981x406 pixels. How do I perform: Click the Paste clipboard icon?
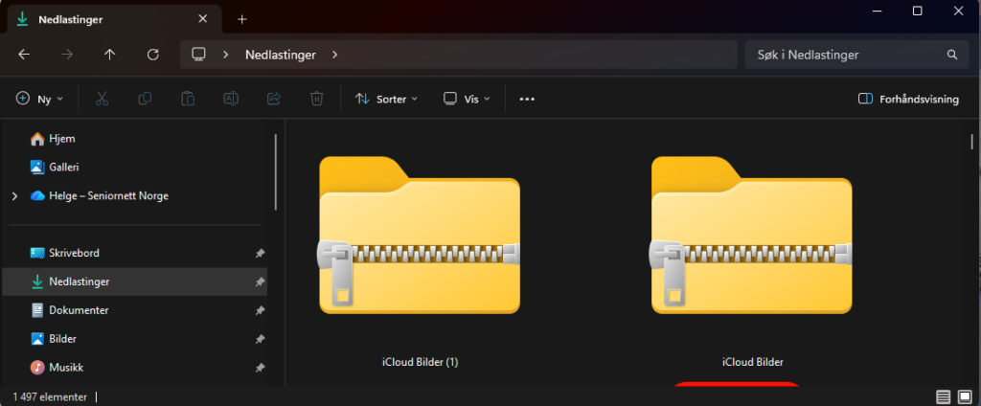(x=188, y=99)
